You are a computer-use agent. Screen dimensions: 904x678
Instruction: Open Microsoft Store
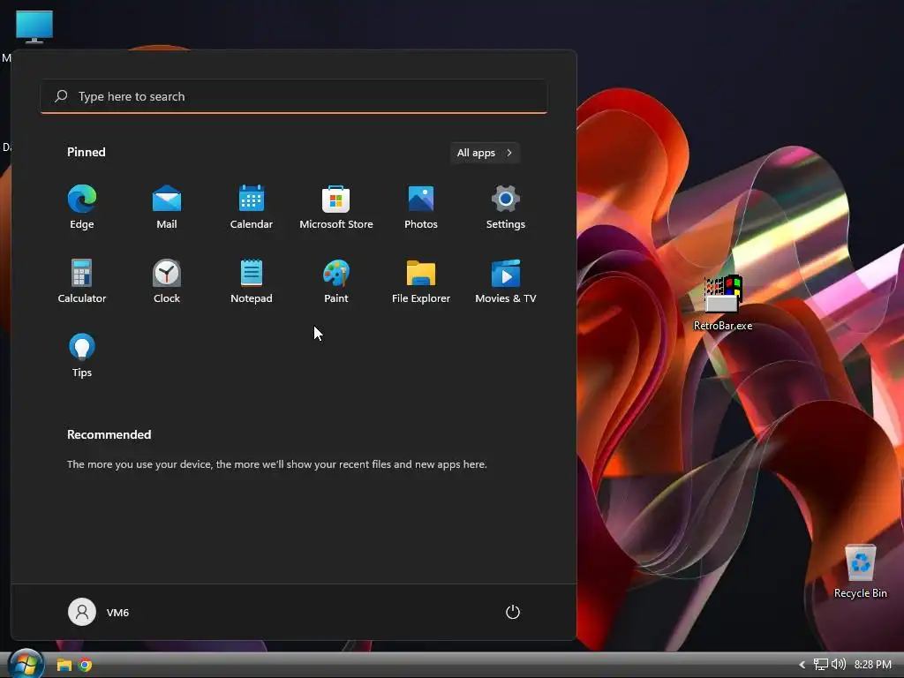[336, 207]
